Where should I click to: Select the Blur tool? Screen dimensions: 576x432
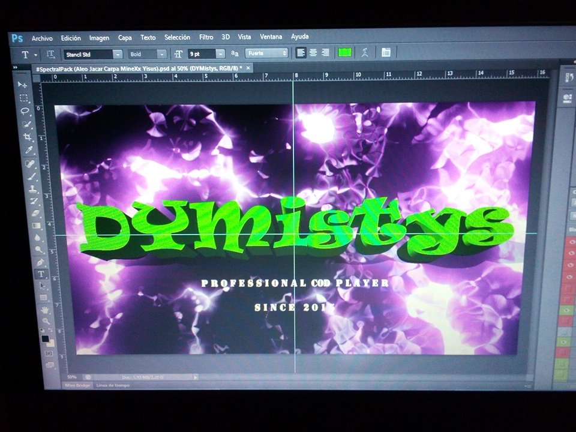click(x=37, y=238)
